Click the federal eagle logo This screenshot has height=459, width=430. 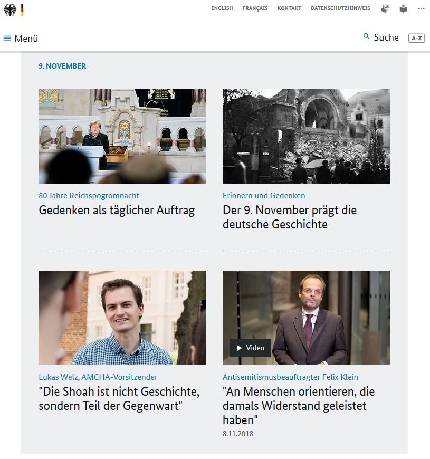coord(10,9)
